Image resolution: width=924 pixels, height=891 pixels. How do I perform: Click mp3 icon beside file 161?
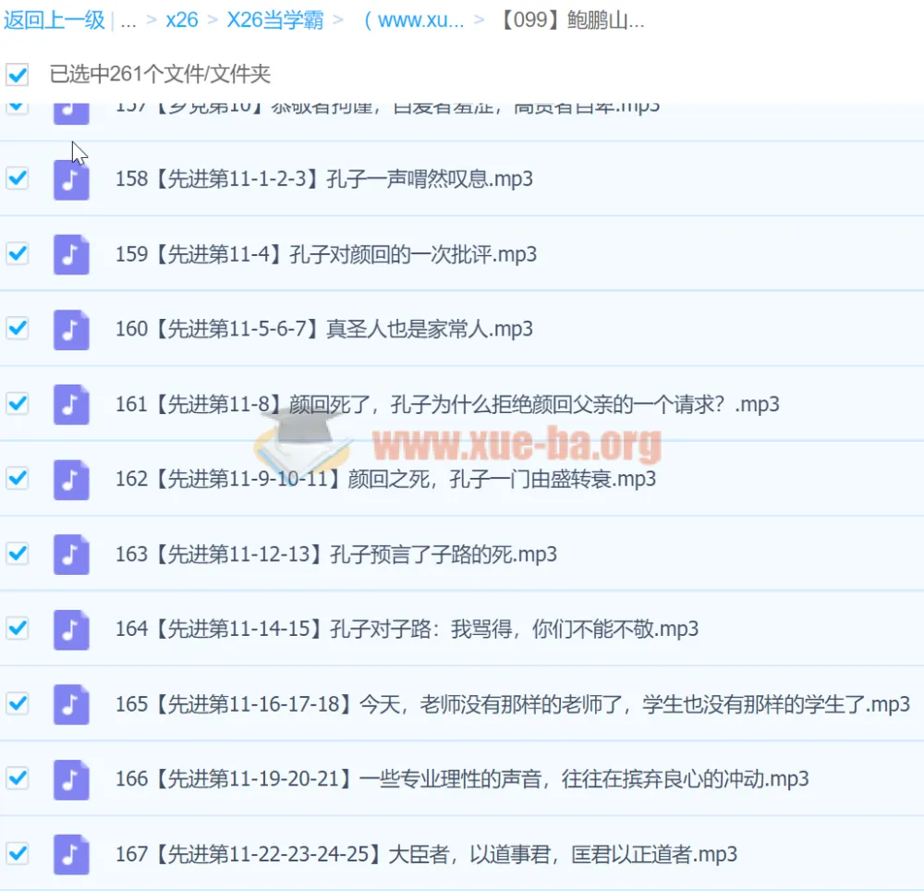(x=71, y=405)
